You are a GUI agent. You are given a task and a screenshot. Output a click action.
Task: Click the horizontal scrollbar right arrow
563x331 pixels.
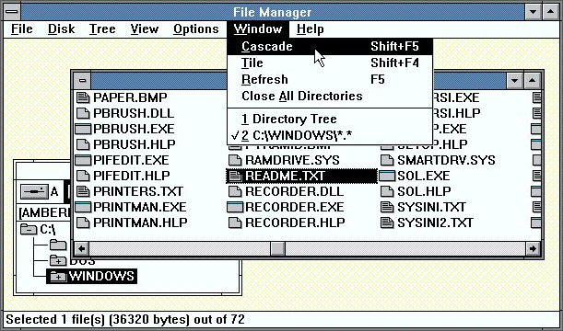(533, 248)
